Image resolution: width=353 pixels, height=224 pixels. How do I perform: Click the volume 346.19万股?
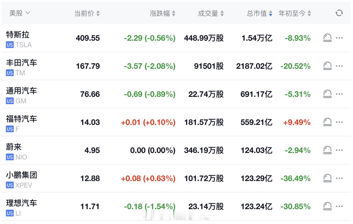204,150
